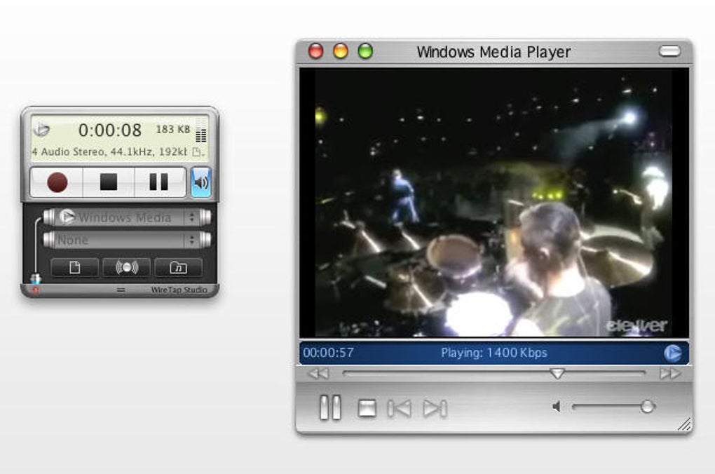Click the concert video in Media Player

point(494,203)
